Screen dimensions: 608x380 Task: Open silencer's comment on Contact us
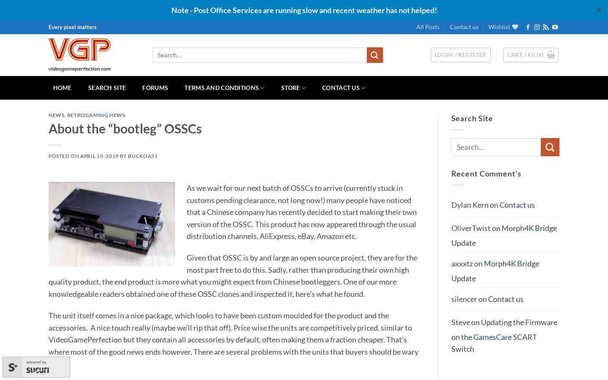tap(505, 299)
